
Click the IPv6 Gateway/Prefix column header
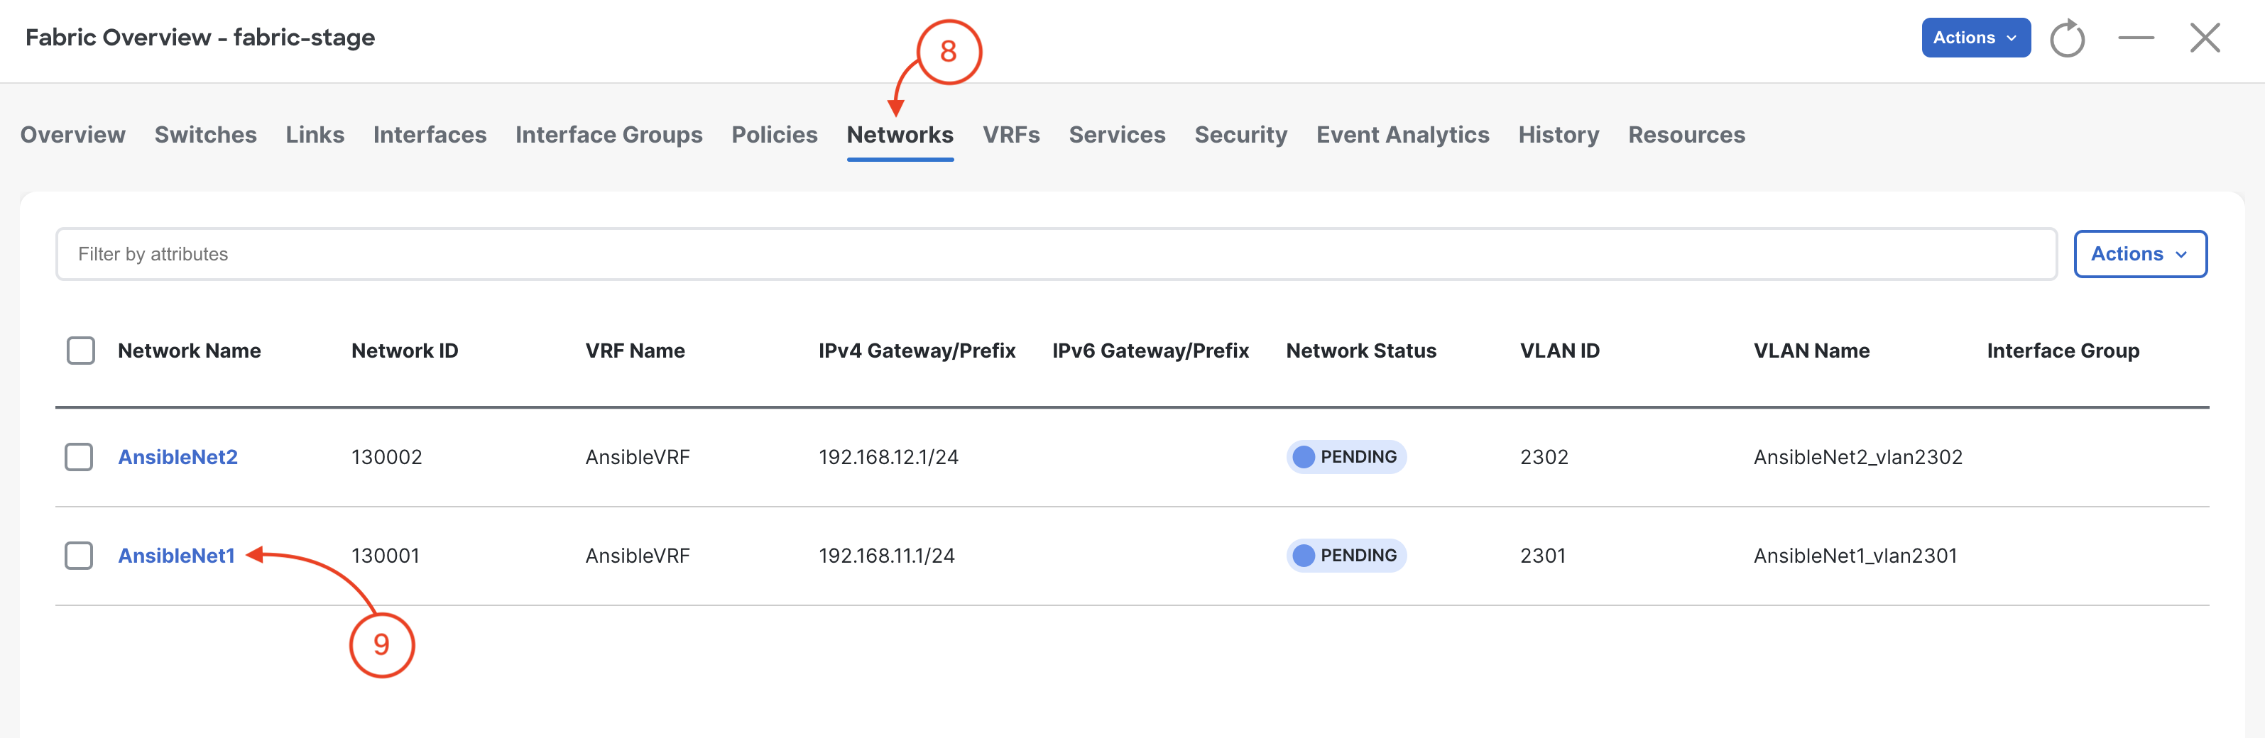(1150, 351)
